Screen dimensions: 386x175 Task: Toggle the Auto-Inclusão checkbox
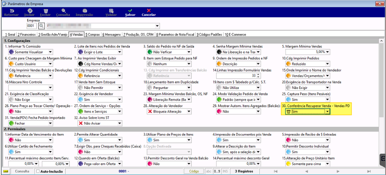[x=38, y=171]
